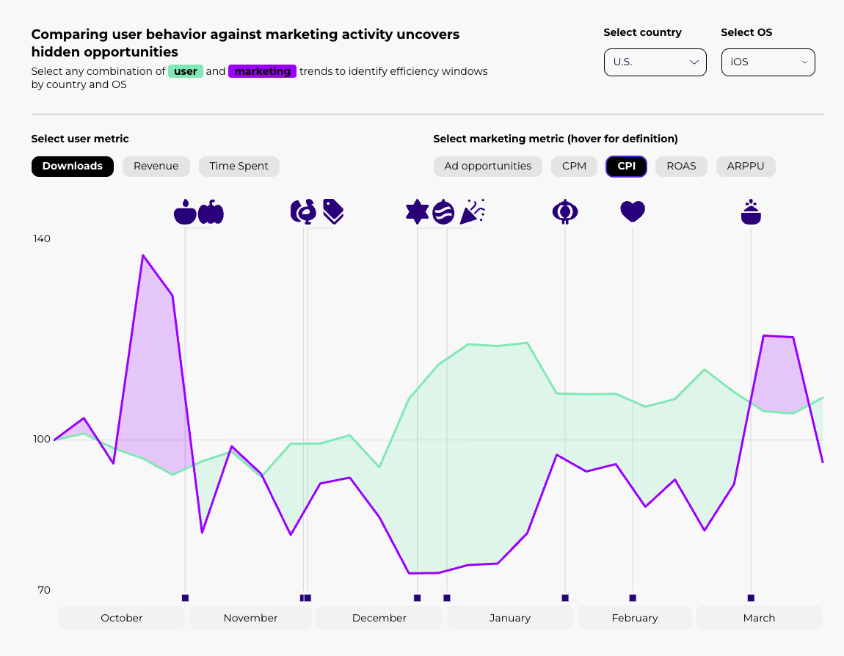Image resolution: width=844 pixels, height=656 pixels.
Task: Click the Valentine's Day heart icon
Action: point(632,211)
